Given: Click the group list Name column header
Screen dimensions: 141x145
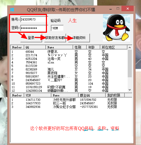Looking at the screenshot, I should click(65, 95).
